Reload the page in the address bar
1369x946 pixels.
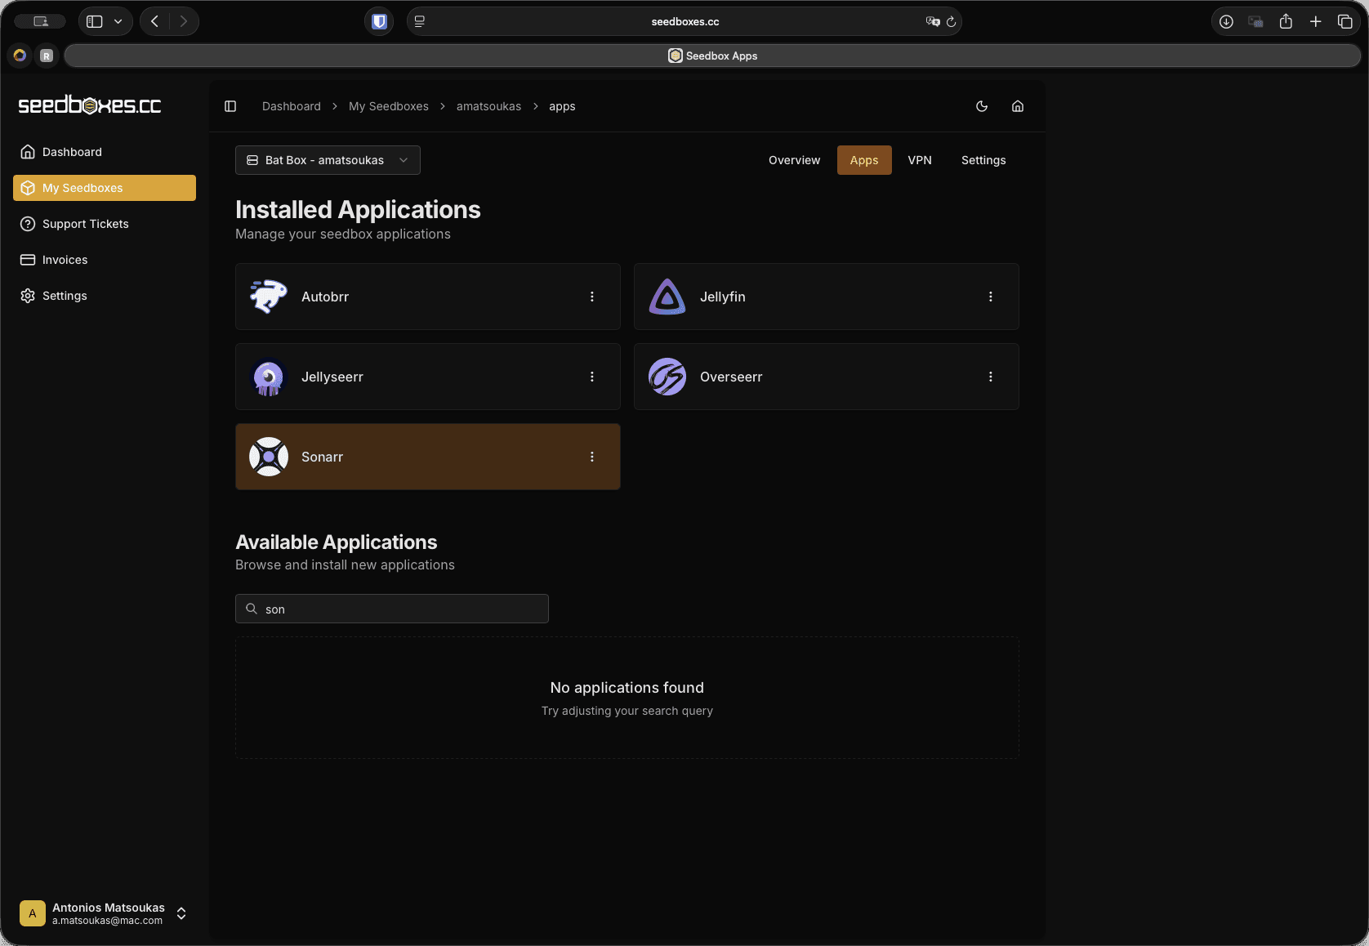[951, 22]
